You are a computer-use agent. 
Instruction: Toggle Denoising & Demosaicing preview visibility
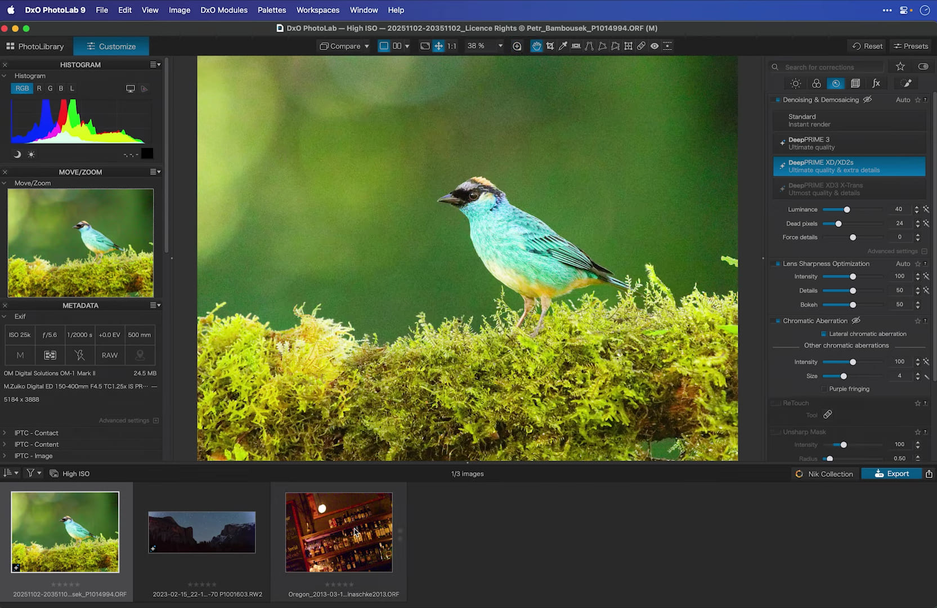(867, 100)
